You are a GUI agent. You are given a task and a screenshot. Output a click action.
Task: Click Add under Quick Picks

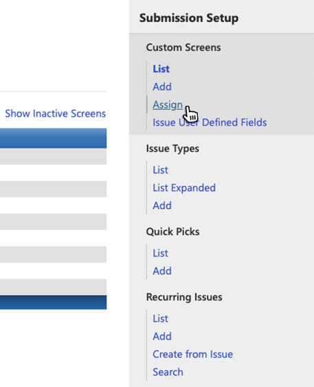162,271
